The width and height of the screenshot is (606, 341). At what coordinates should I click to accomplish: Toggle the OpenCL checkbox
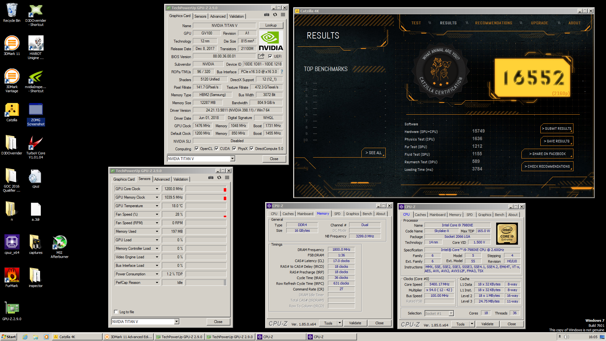point(197,149)
